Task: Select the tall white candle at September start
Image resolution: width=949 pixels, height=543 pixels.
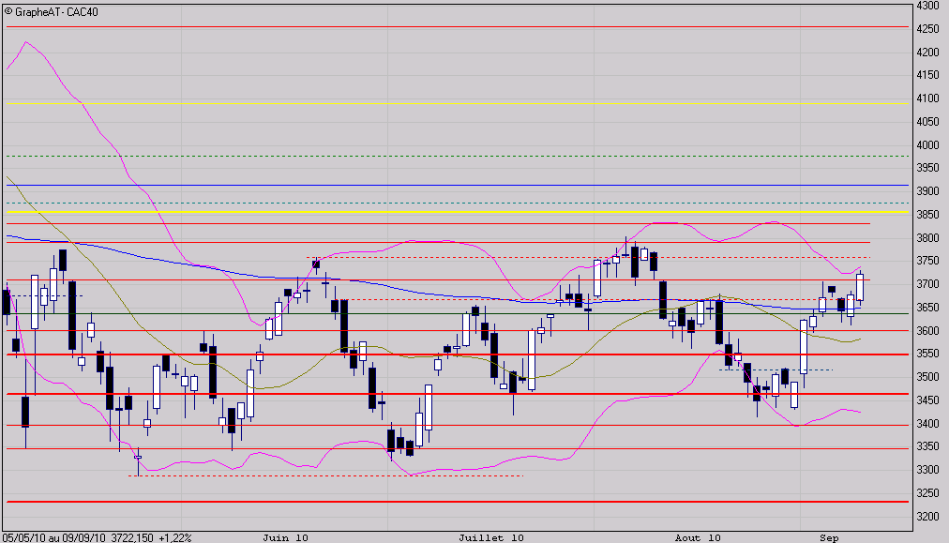Action: (804, 347)
